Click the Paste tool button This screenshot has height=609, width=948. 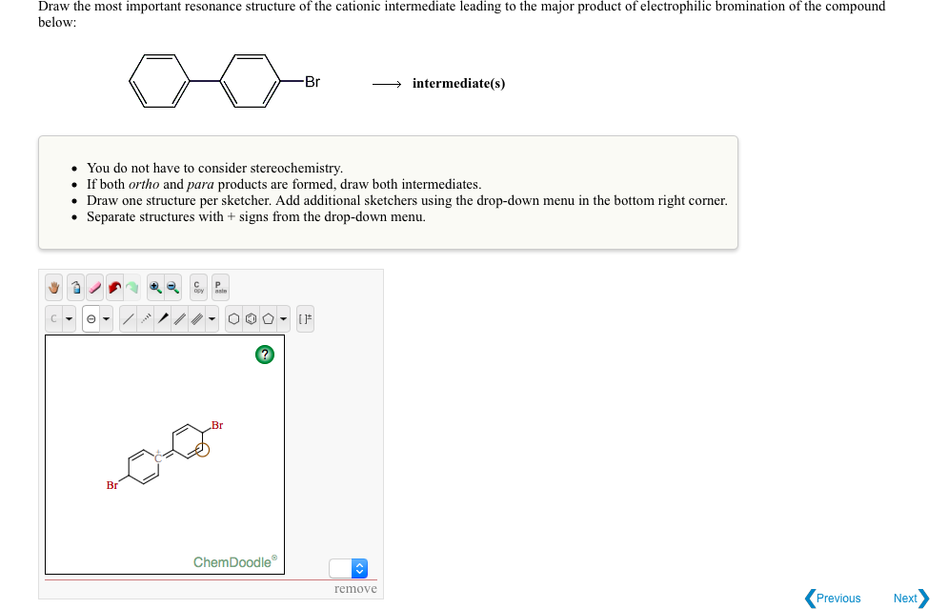click(x=219, y=288)
